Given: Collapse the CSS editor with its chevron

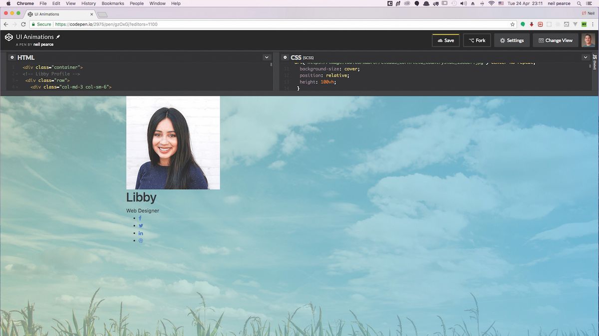Looking at the screenshot, I should click(x=585, y=57).
